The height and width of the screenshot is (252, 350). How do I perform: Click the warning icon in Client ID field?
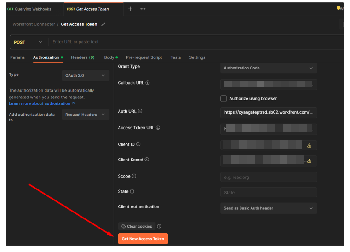(309, 145)
